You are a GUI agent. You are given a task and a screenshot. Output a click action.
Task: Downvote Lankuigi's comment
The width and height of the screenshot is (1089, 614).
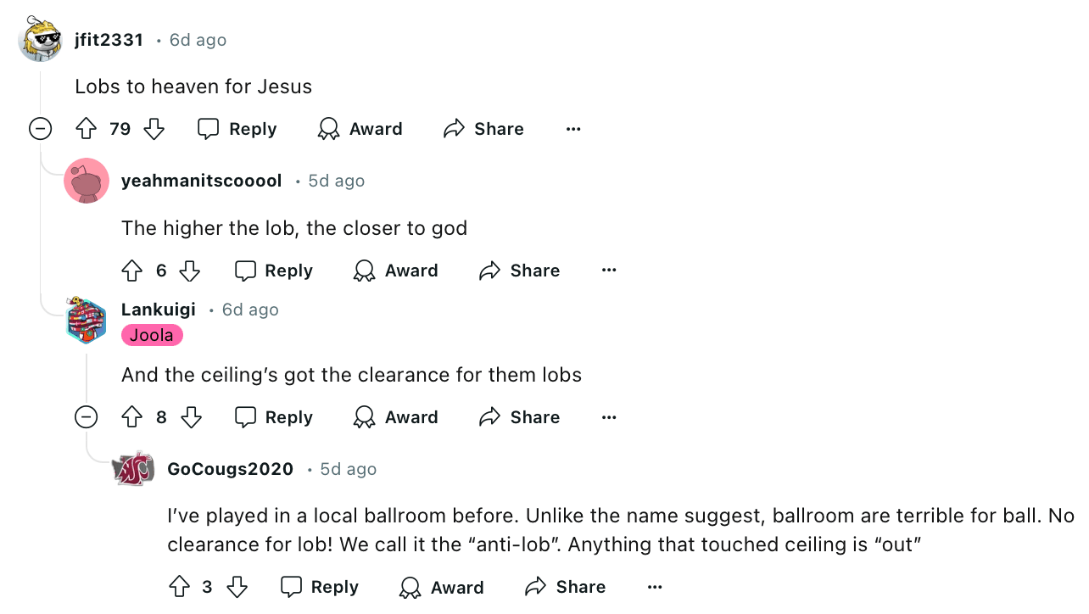click(192, 417)
